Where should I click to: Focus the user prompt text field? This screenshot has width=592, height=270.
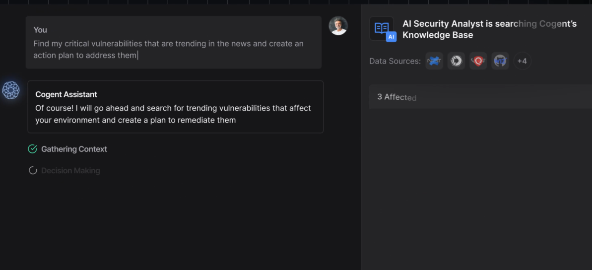[x=169, y=49]
